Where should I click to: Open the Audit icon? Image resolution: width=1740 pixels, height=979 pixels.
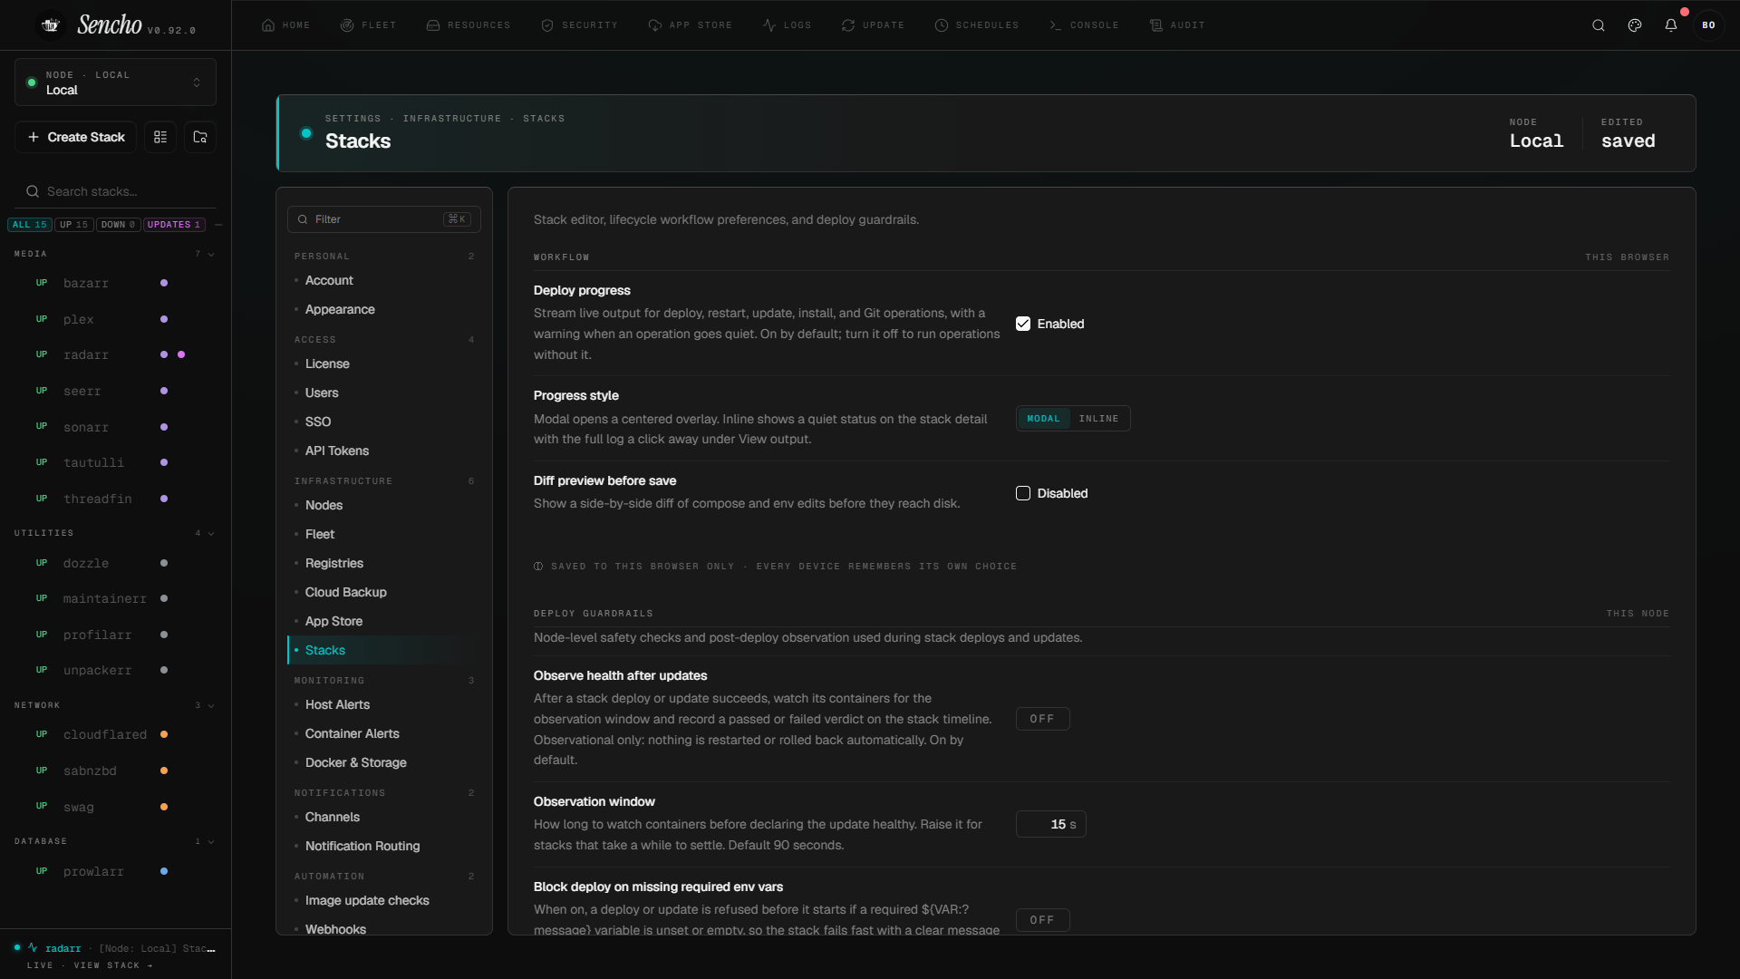click(1156, 25)
